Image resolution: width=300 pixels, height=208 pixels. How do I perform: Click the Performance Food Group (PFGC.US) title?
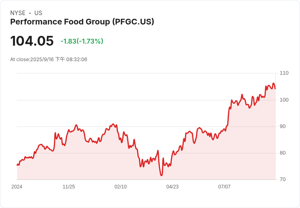click(x=82, y=22)
